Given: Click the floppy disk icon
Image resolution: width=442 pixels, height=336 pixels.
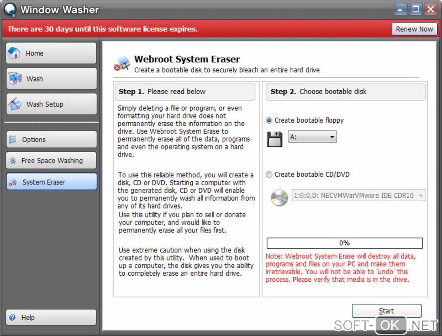Looking at the screenshot, I should click(x=274, y=139).
